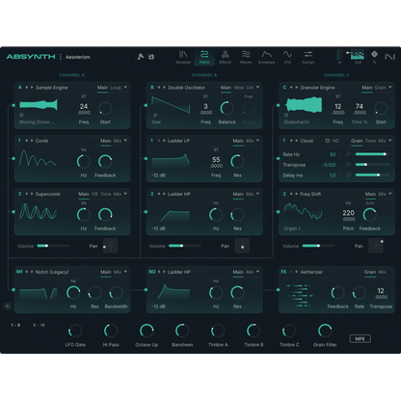Click the Native Instruments logo
Screen dimensions: 401x401
[389, 57]
